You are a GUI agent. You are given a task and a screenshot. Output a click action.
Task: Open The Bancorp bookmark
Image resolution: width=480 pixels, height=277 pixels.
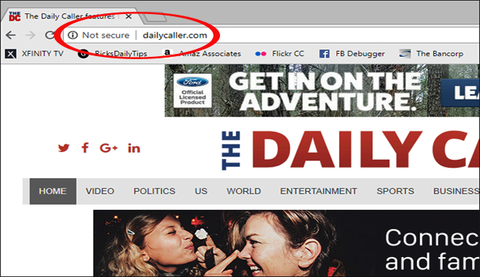tap(431, 54)
